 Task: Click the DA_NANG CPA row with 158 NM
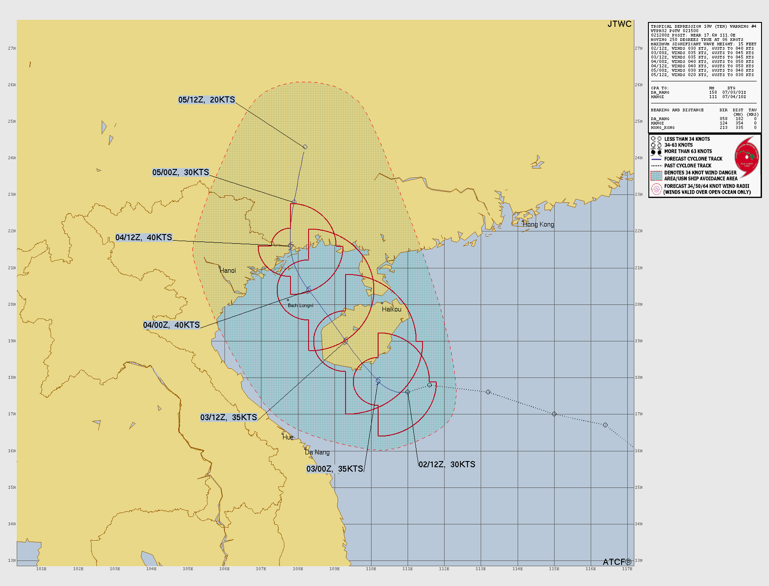pyautogui.click(x=698, y=92)
